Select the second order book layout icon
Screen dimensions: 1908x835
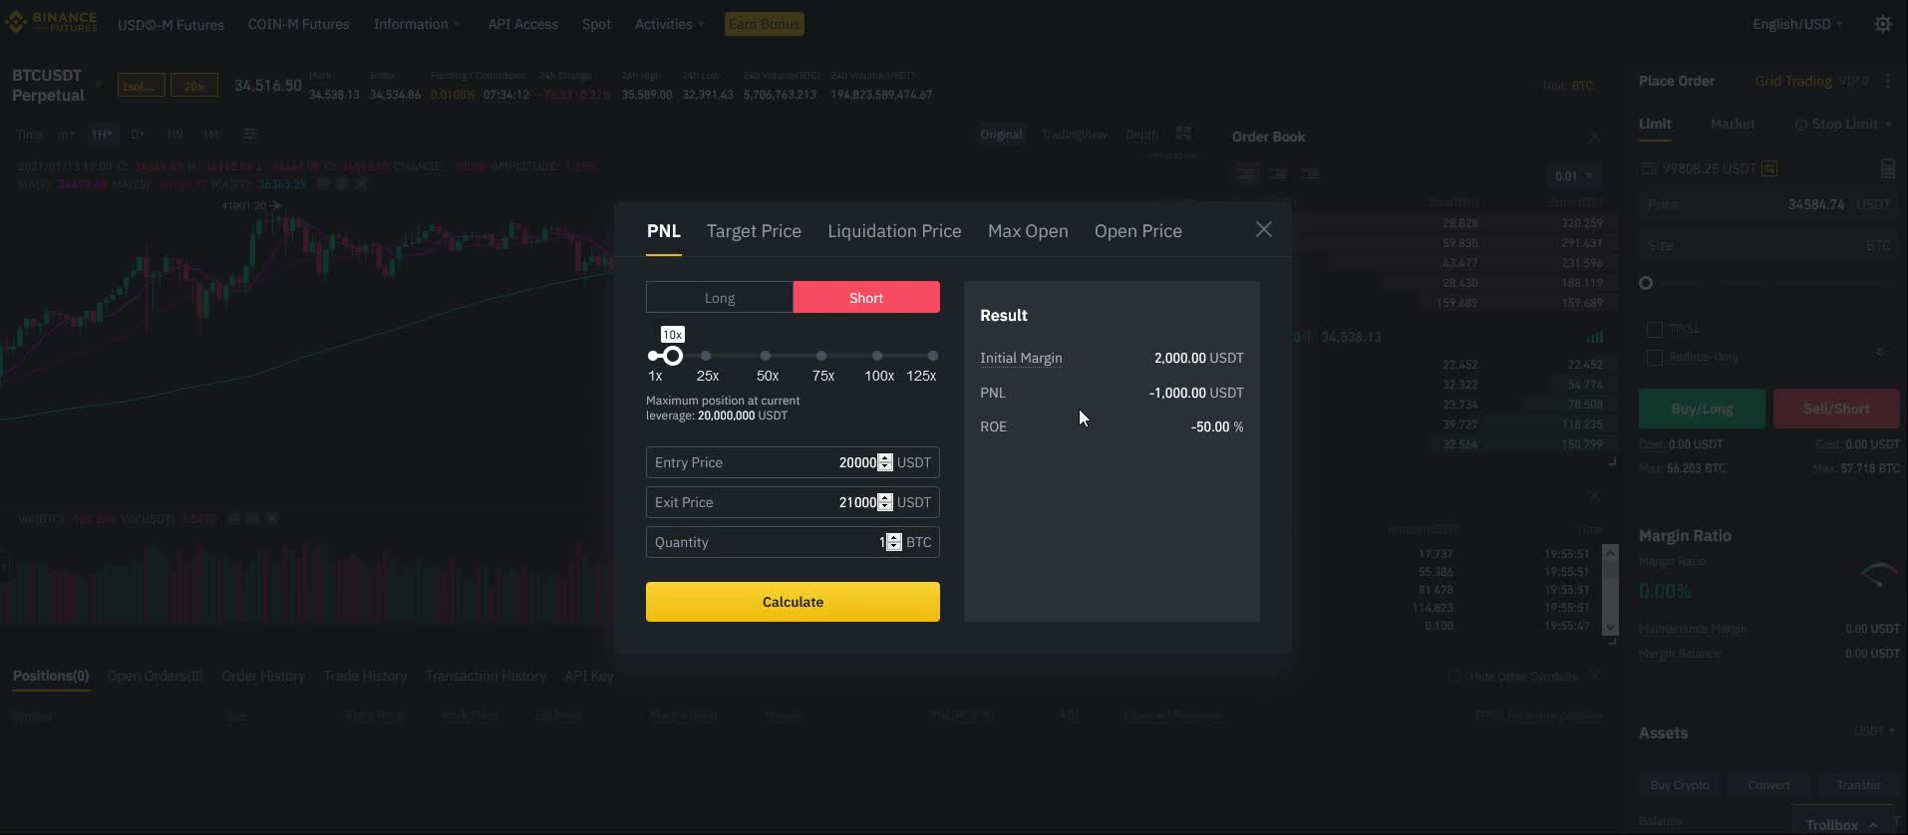click(1278, 173)
